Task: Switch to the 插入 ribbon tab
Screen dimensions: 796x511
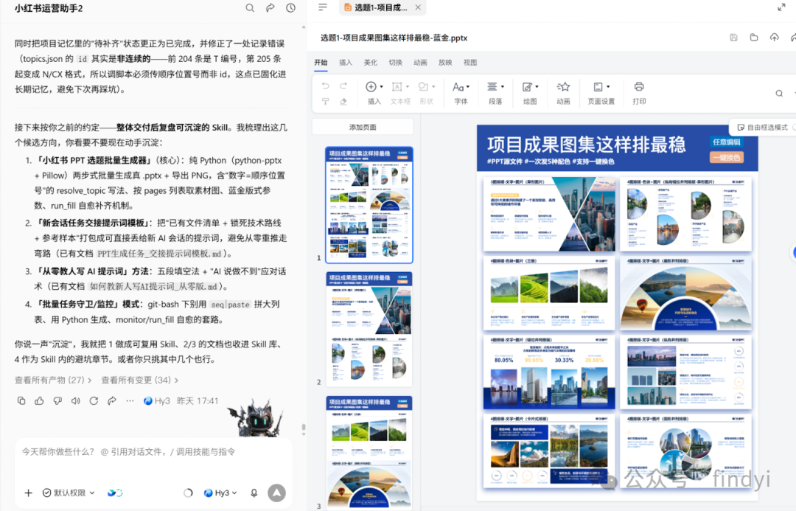Action: tap(346, 63)
